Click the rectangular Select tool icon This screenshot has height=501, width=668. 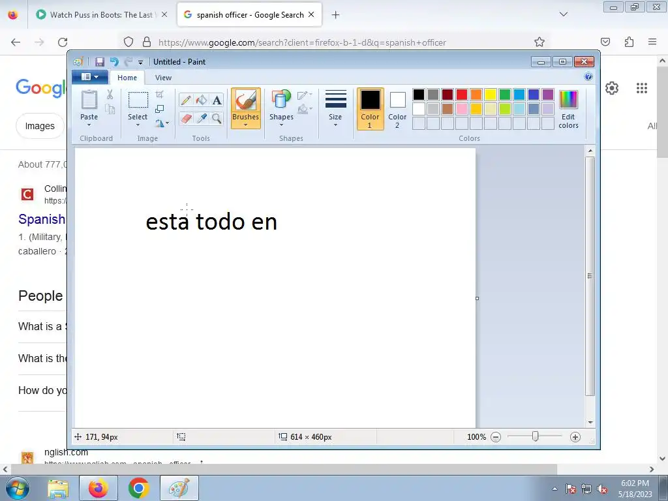[138, 100]
